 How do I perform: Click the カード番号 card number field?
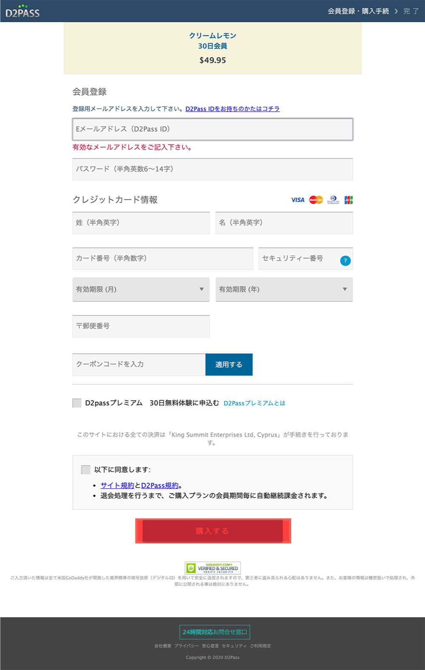(162, 259)
